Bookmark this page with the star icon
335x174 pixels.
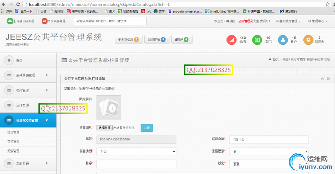click(327, 4)
